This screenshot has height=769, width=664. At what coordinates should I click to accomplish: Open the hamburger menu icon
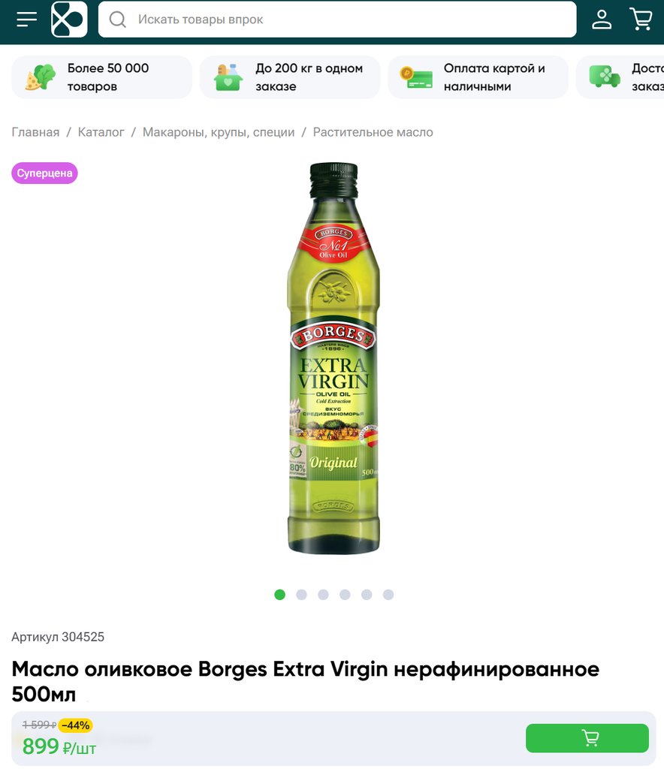click(26, 20)
